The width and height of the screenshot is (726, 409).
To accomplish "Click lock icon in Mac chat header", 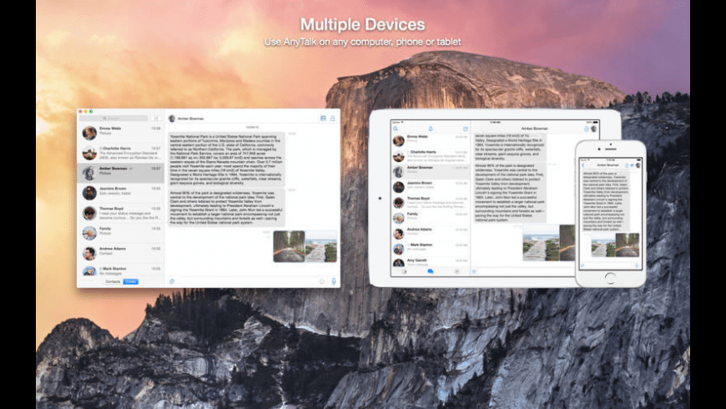I will pyautogui.click(x=332, y=119).
